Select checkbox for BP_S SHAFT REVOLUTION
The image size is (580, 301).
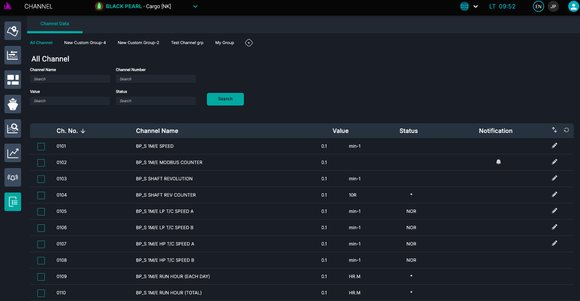[41, 179]
